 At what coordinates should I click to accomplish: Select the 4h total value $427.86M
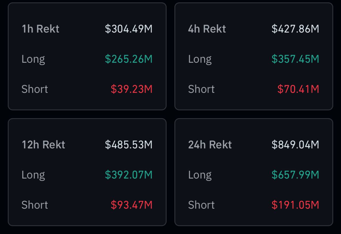(x=295, y=29)
